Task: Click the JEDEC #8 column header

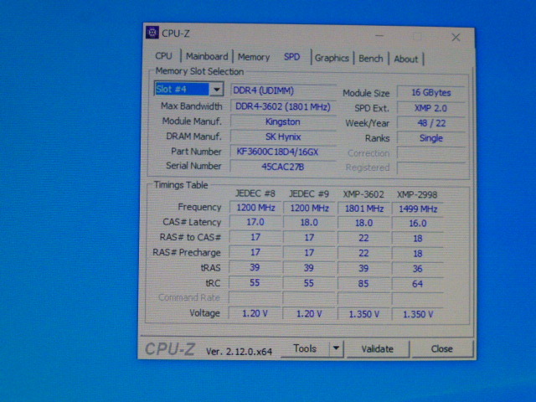Action: point(255,193)
